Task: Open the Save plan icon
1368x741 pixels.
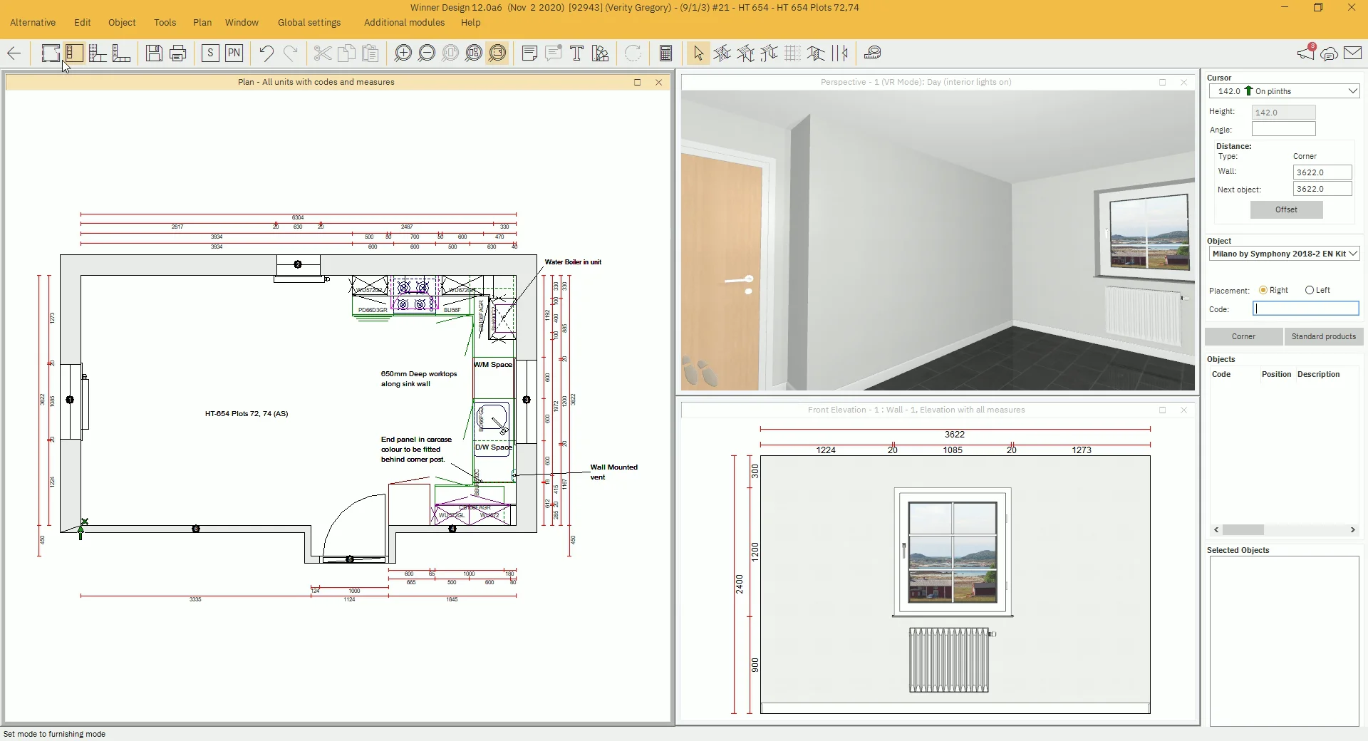Action: point(153,53)
